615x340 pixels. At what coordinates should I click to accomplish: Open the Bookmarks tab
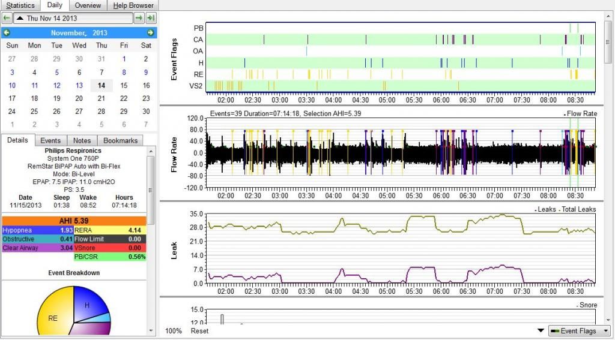120,140
